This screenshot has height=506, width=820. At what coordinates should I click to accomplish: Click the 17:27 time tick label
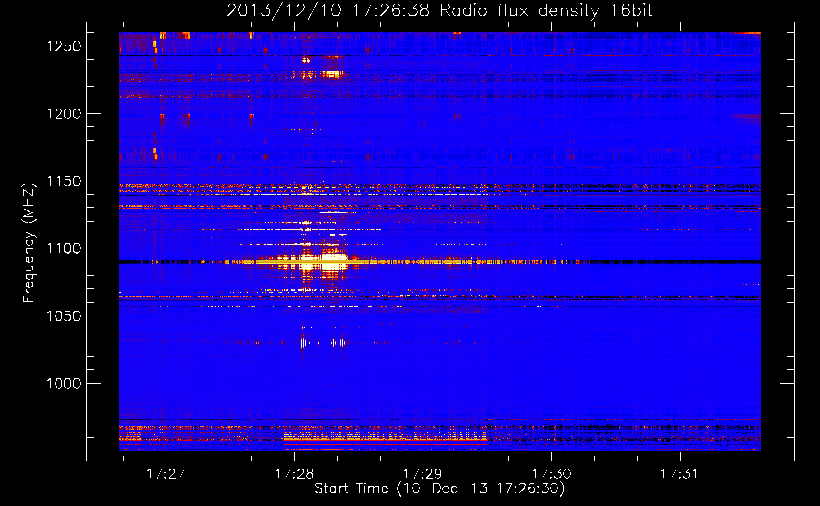(166, 474)
